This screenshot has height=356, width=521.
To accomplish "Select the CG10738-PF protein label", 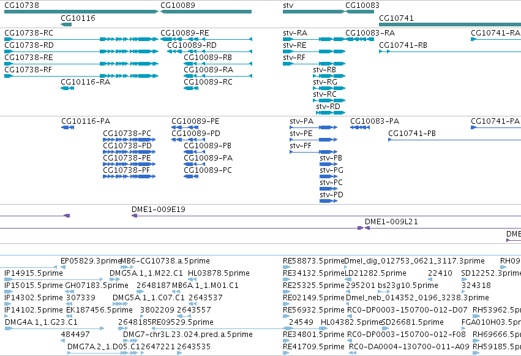I will coord(126,170).
